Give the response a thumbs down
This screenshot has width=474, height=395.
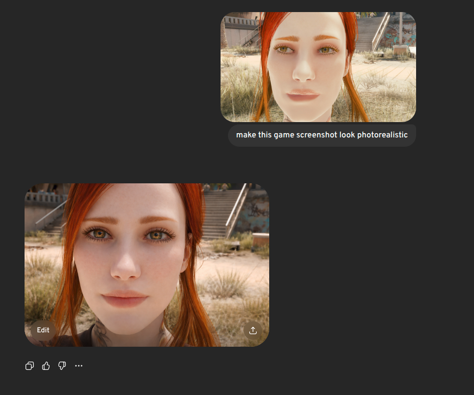click(x=62, y=366)
